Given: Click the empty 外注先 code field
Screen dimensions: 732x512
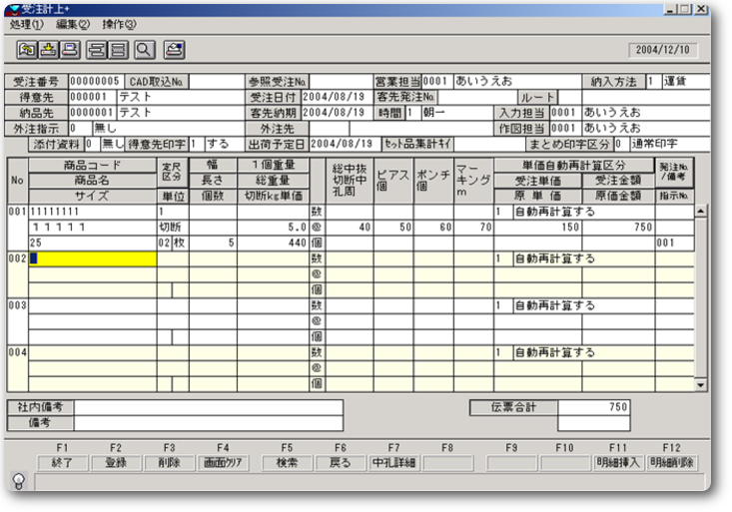Looking at the screenshot, I should 330,128.
